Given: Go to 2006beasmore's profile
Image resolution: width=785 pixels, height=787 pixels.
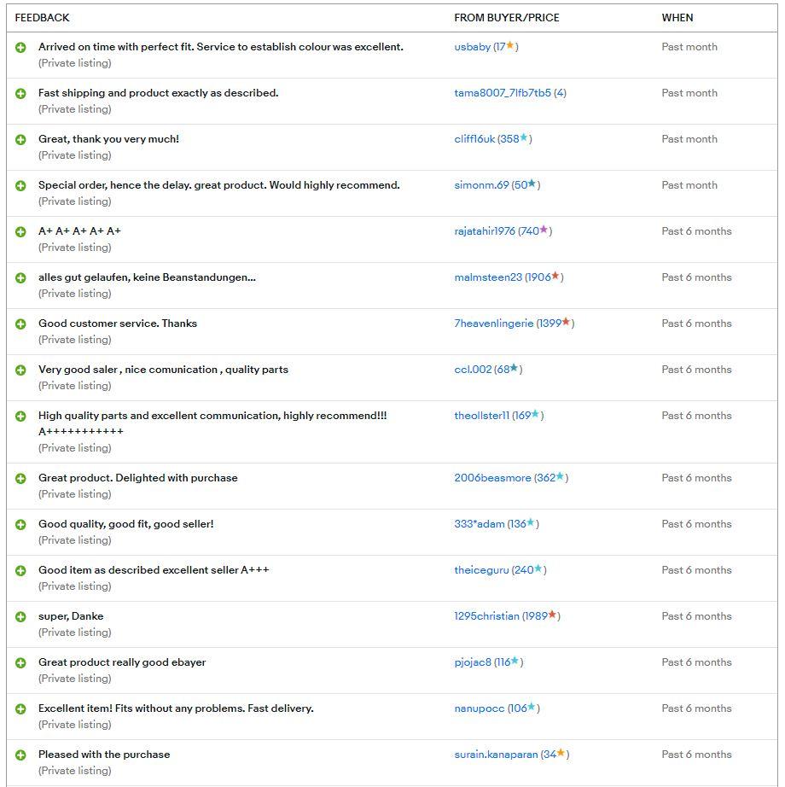Looking at the screenshot, I should 492,478.
